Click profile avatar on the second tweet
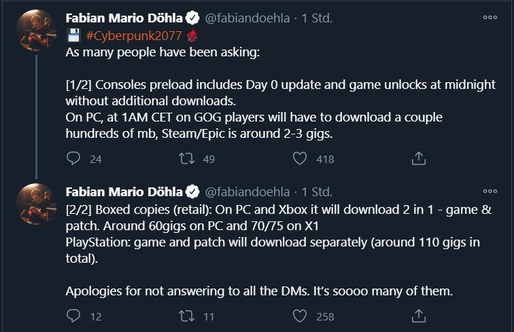The image size is (514, 332). tap(35, 204)
